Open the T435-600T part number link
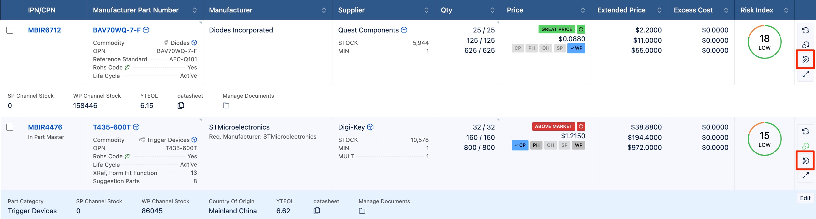816x219 pixels. coord(111,127)
